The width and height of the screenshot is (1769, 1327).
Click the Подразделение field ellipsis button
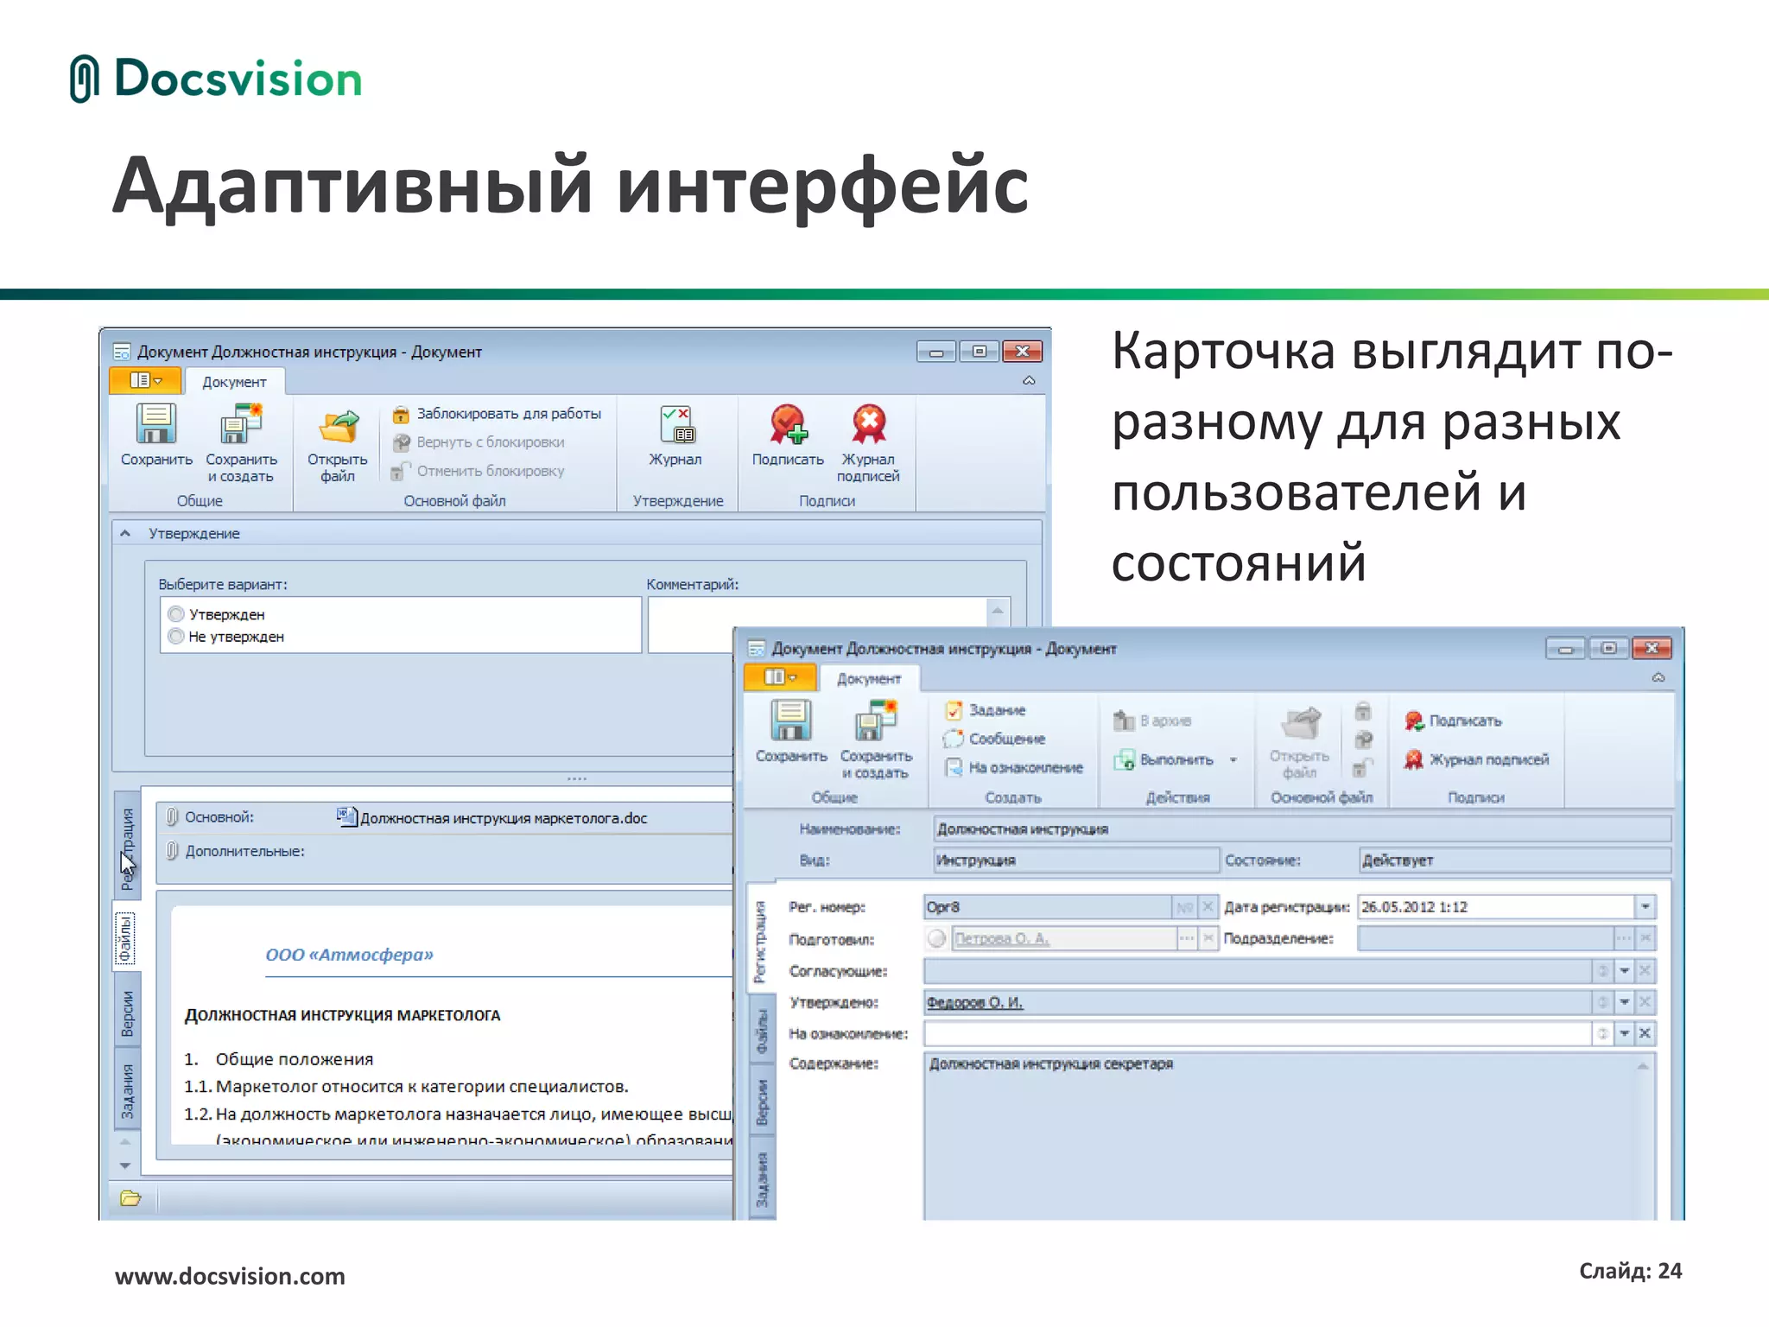tap(1624, 938)
